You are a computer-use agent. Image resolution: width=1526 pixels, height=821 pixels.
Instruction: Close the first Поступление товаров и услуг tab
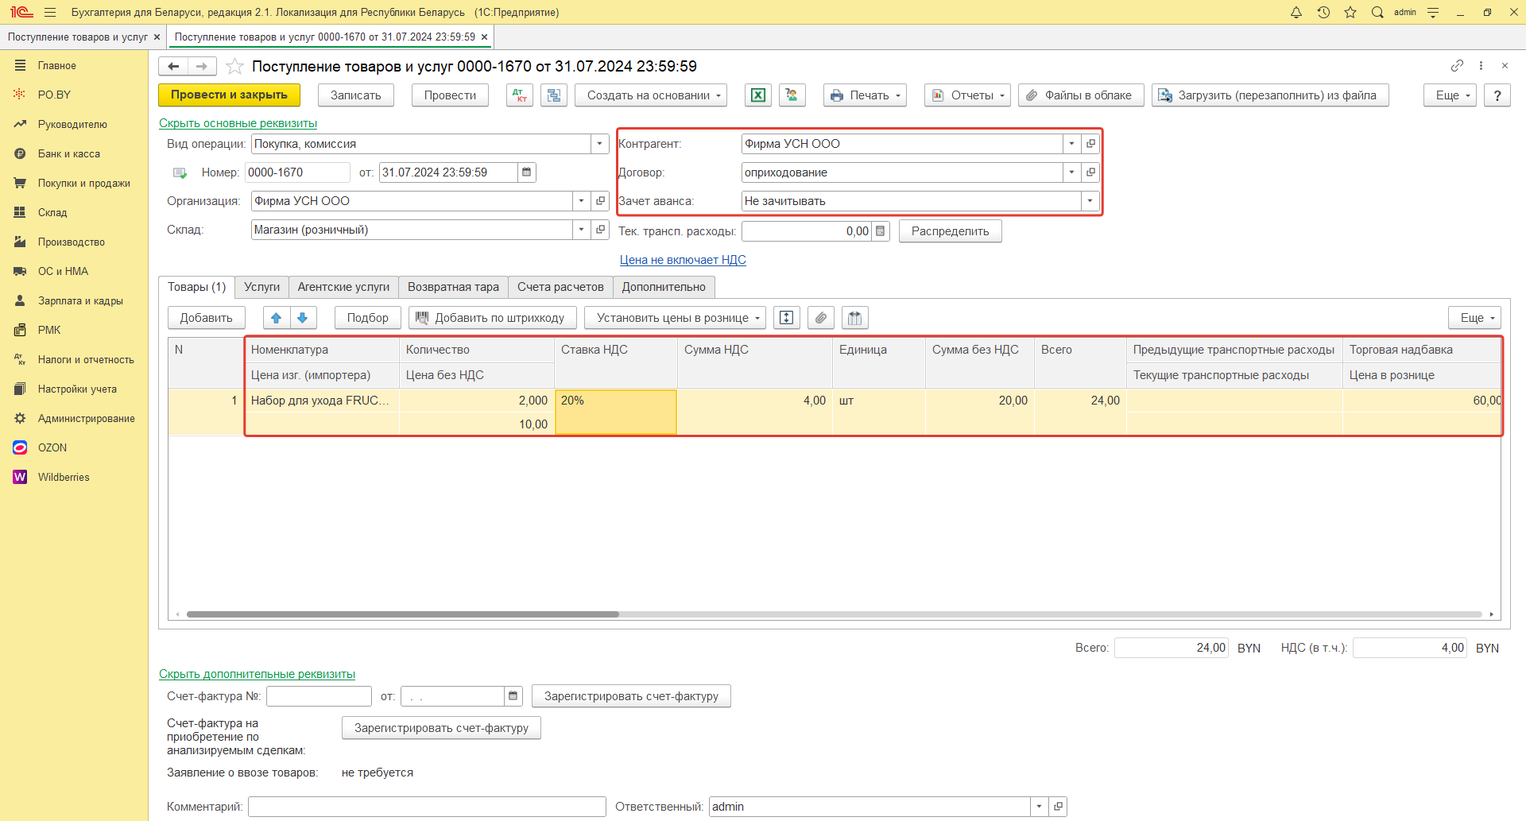pos(157,37)
